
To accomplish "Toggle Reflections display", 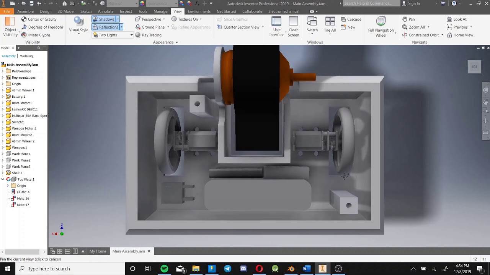I will (x=105, y=27).
